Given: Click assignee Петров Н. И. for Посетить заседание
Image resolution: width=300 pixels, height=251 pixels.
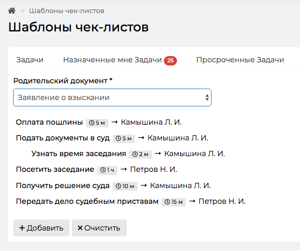Looking at the screenshot, I should coord(153,169).
